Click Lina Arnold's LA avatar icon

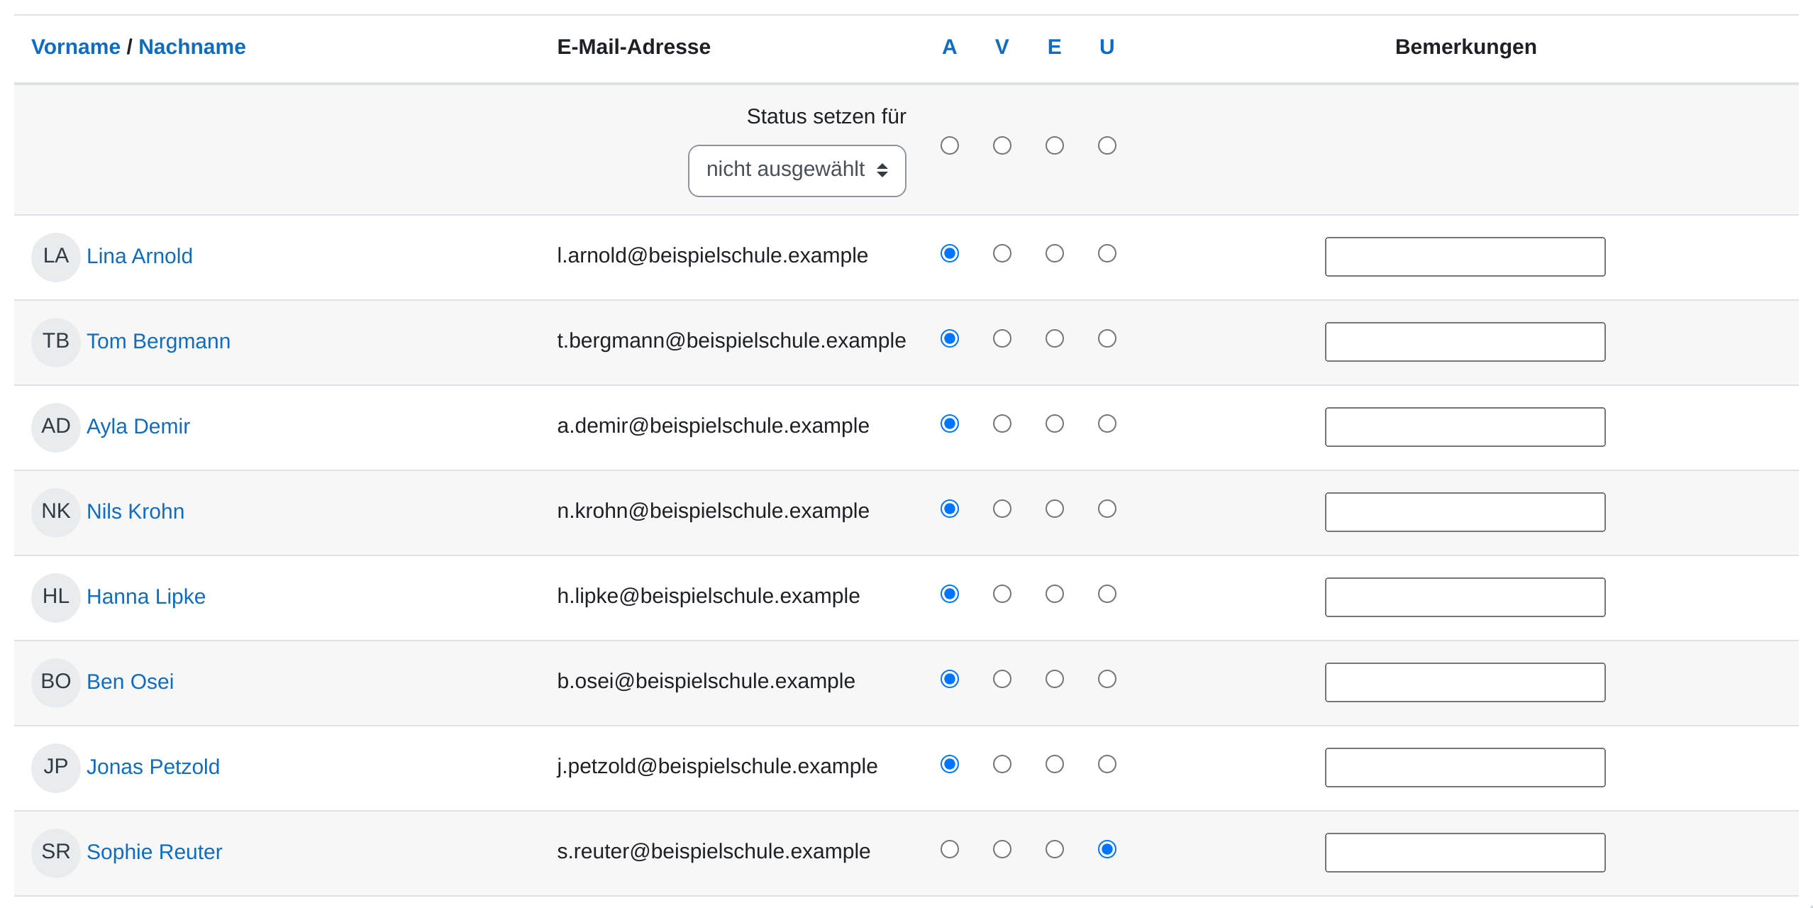tap(55, 257)
